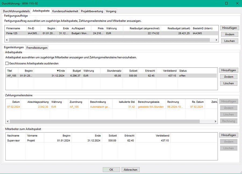Confirm the dialog with OK
242x174 pixels.
click(x=111, y=170)
